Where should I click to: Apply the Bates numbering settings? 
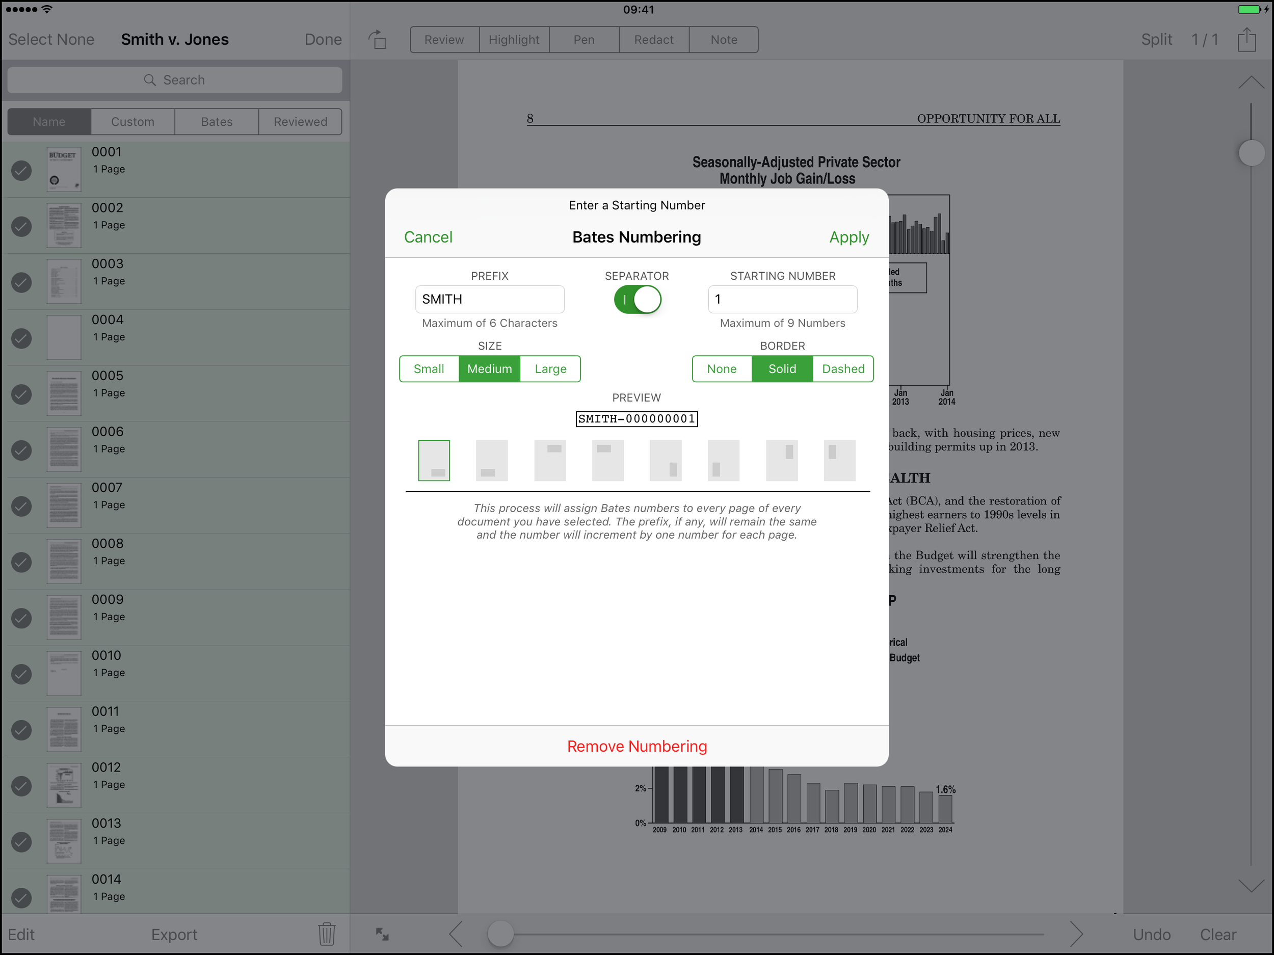click(849, 237)
